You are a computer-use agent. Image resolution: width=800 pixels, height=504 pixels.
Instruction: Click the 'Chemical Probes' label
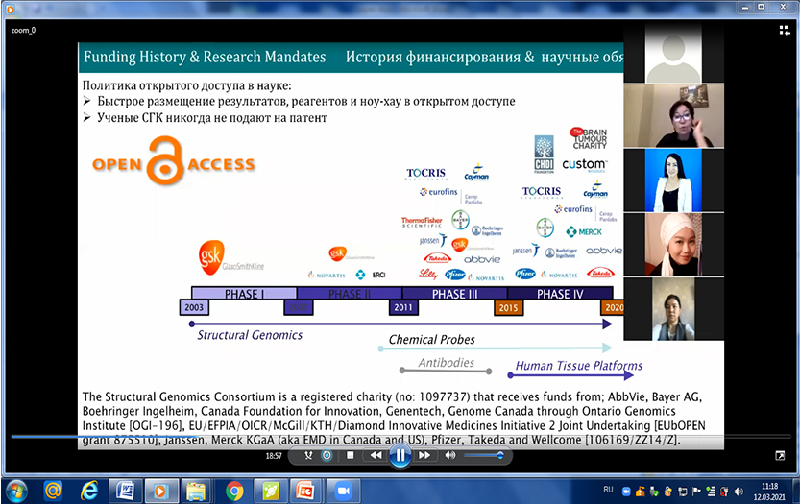[431, 340]
